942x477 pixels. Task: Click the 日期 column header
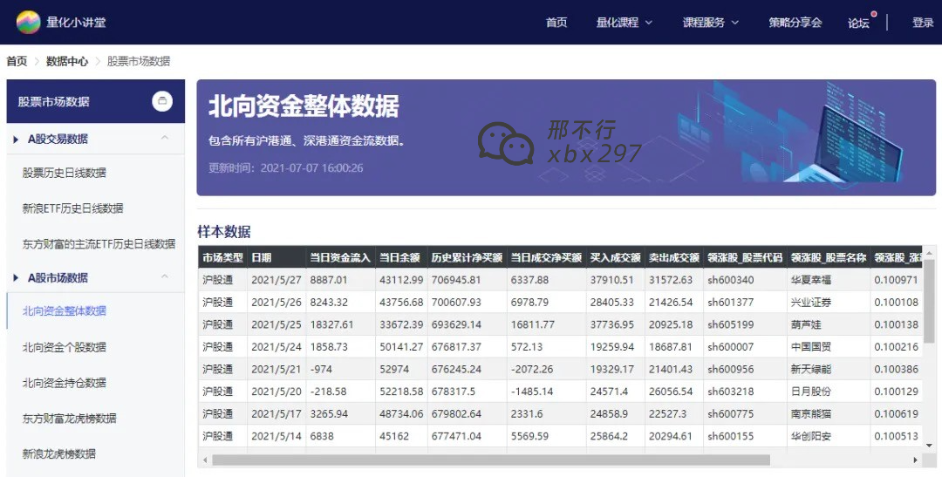(276, 257)
